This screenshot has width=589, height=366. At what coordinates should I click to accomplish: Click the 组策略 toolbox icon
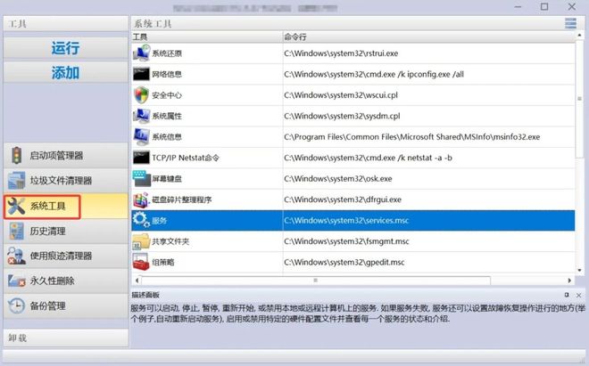pos(141,262)
